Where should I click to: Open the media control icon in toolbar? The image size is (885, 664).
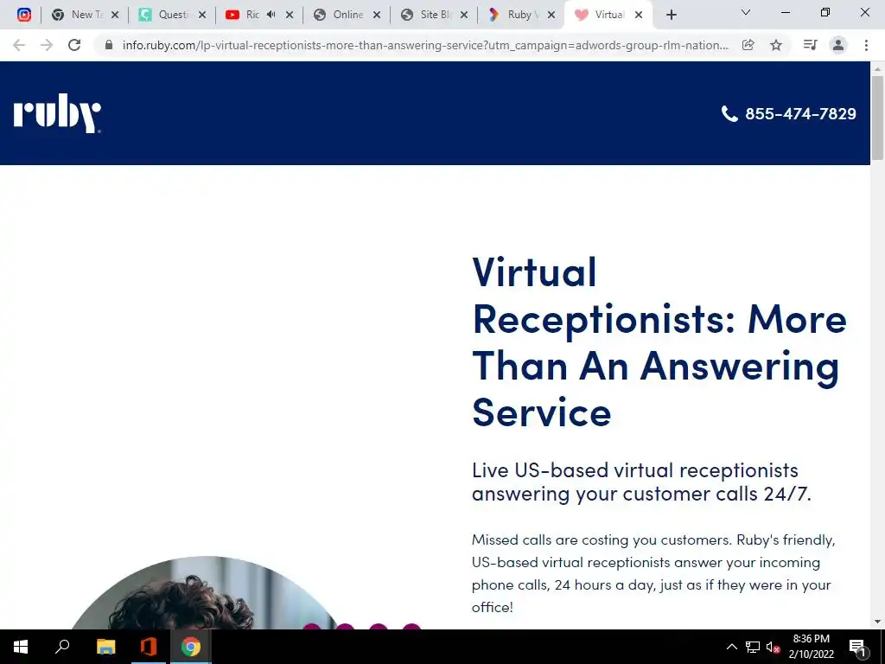coord(810,45)
